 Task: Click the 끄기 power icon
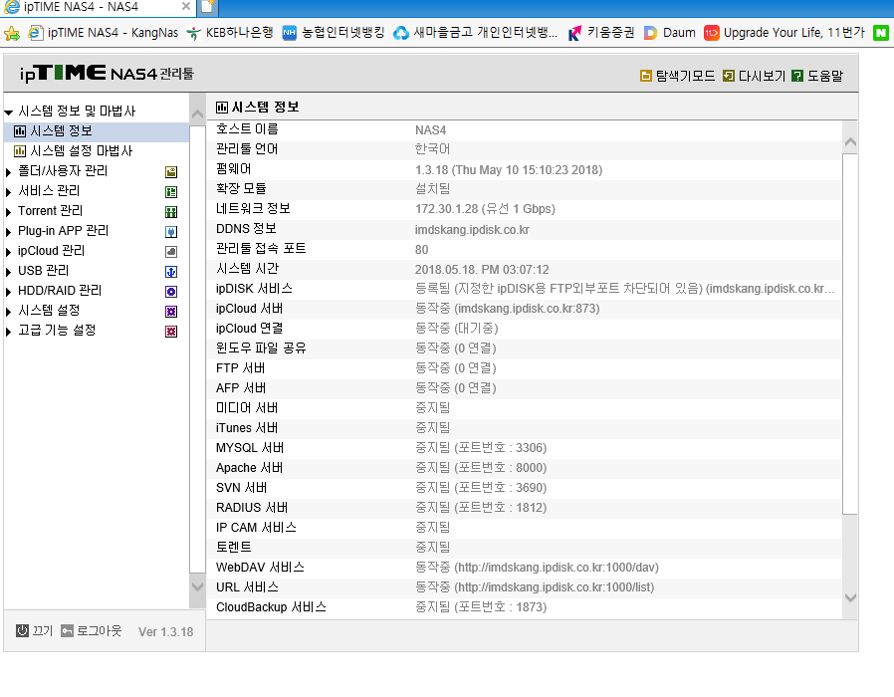tap(22, 630)
